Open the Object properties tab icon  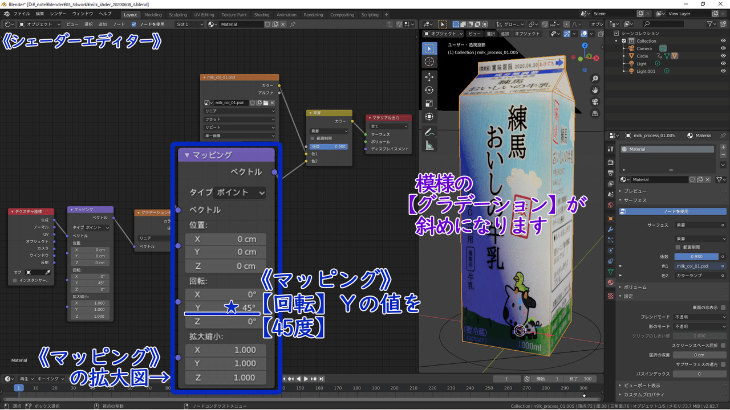pyautogui.click(x=611, y=219)
